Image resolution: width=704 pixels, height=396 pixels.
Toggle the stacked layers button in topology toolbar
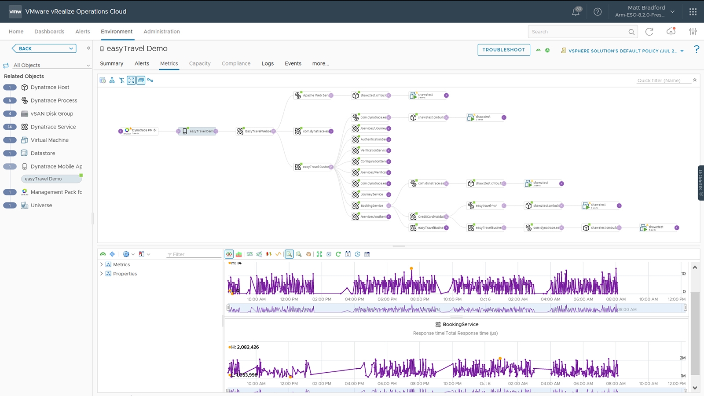(x=141, y=80)
